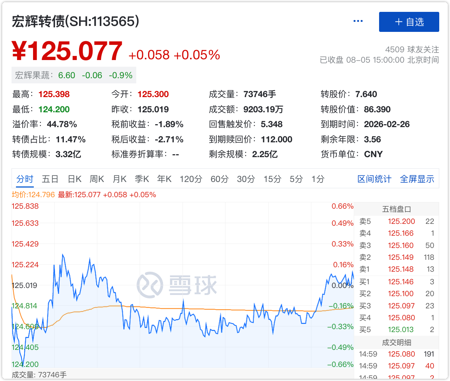Select the 1分 interval chart
450x381 pixels.
318,179
